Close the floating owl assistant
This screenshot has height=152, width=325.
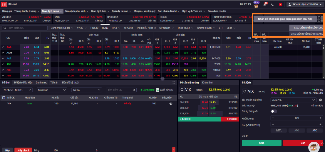pyautogui.click(x=322, y=143)
